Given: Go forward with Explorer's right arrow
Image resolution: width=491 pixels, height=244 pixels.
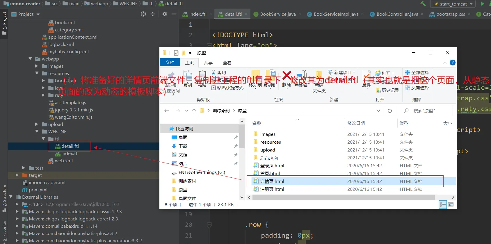Looking at the screenshot, I should tap(178, 111).
